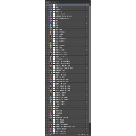This screenshot has height=136, width=136.
Task: Toggle lock on その他道路 layer
Action: click(49, 113)
